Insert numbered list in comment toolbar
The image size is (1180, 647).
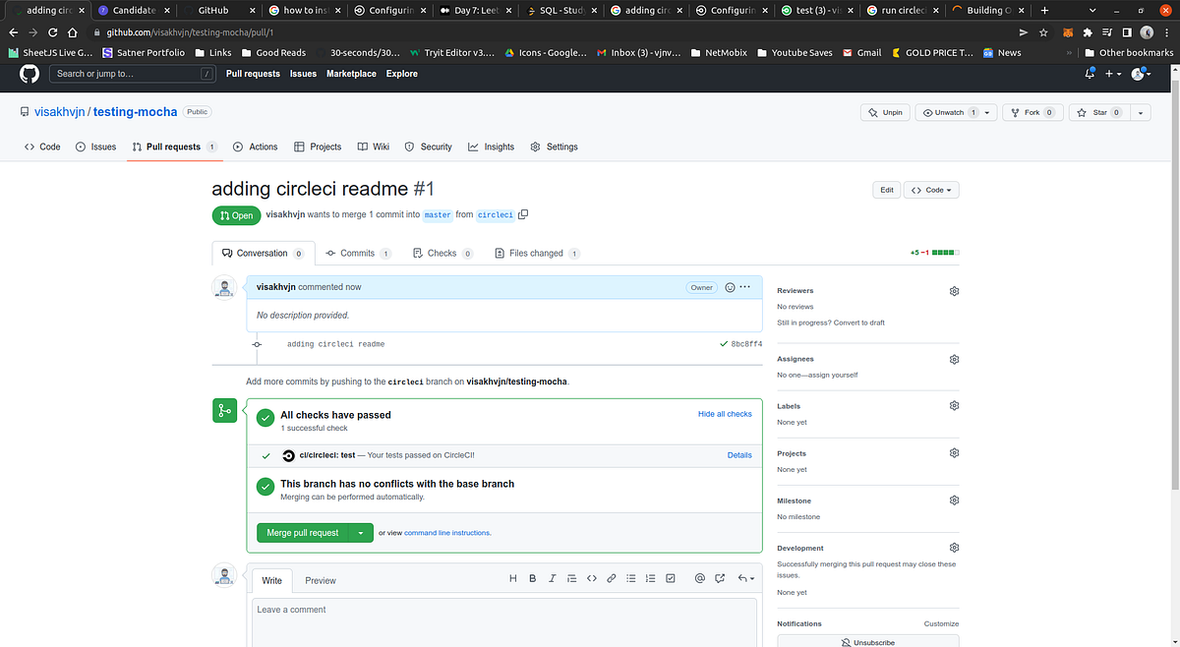651,578
